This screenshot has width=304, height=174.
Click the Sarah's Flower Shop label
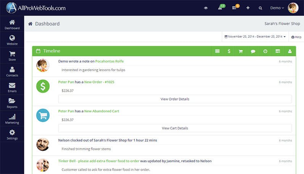click(282, 24)
